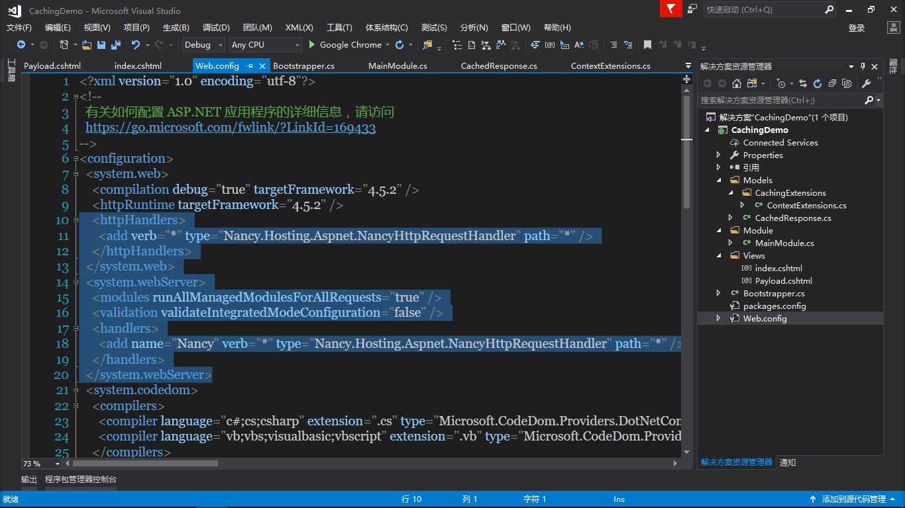This screenshot has height=508, width=905.
Task: Click the Home icon in Solution Explorer
Action: point(737,83)
